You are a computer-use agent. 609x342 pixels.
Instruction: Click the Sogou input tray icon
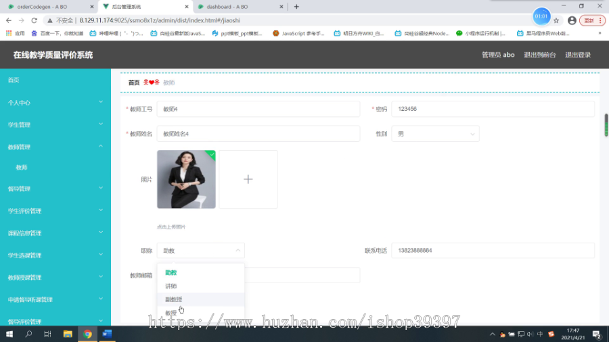point(551,335)
